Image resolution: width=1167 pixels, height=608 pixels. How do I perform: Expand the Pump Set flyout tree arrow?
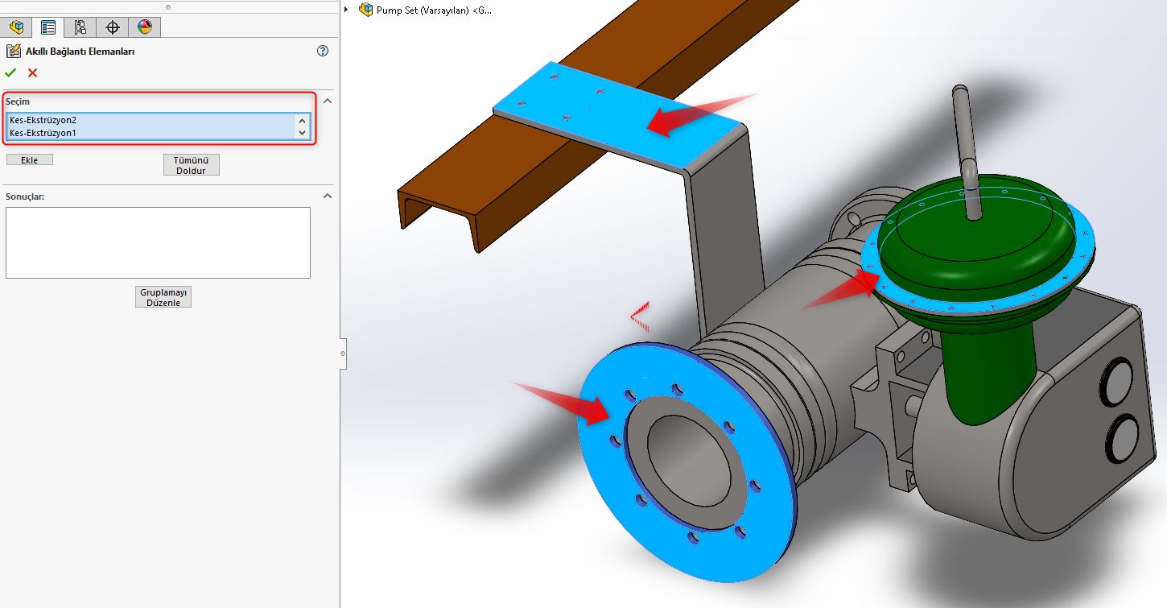[x=346, y=10]
